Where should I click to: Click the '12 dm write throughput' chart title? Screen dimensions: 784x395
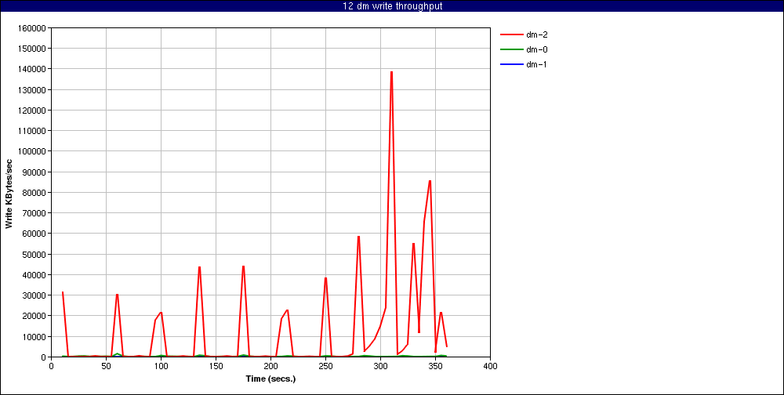[393, 6]
